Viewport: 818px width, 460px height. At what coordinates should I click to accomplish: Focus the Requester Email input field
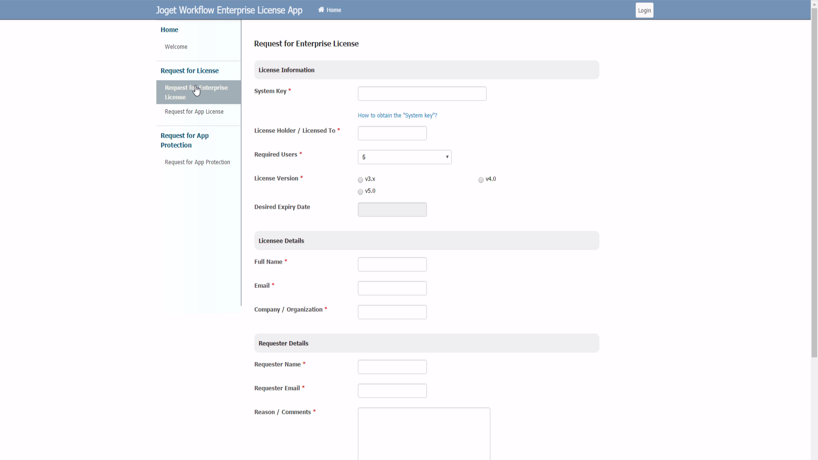pos(392,391)
